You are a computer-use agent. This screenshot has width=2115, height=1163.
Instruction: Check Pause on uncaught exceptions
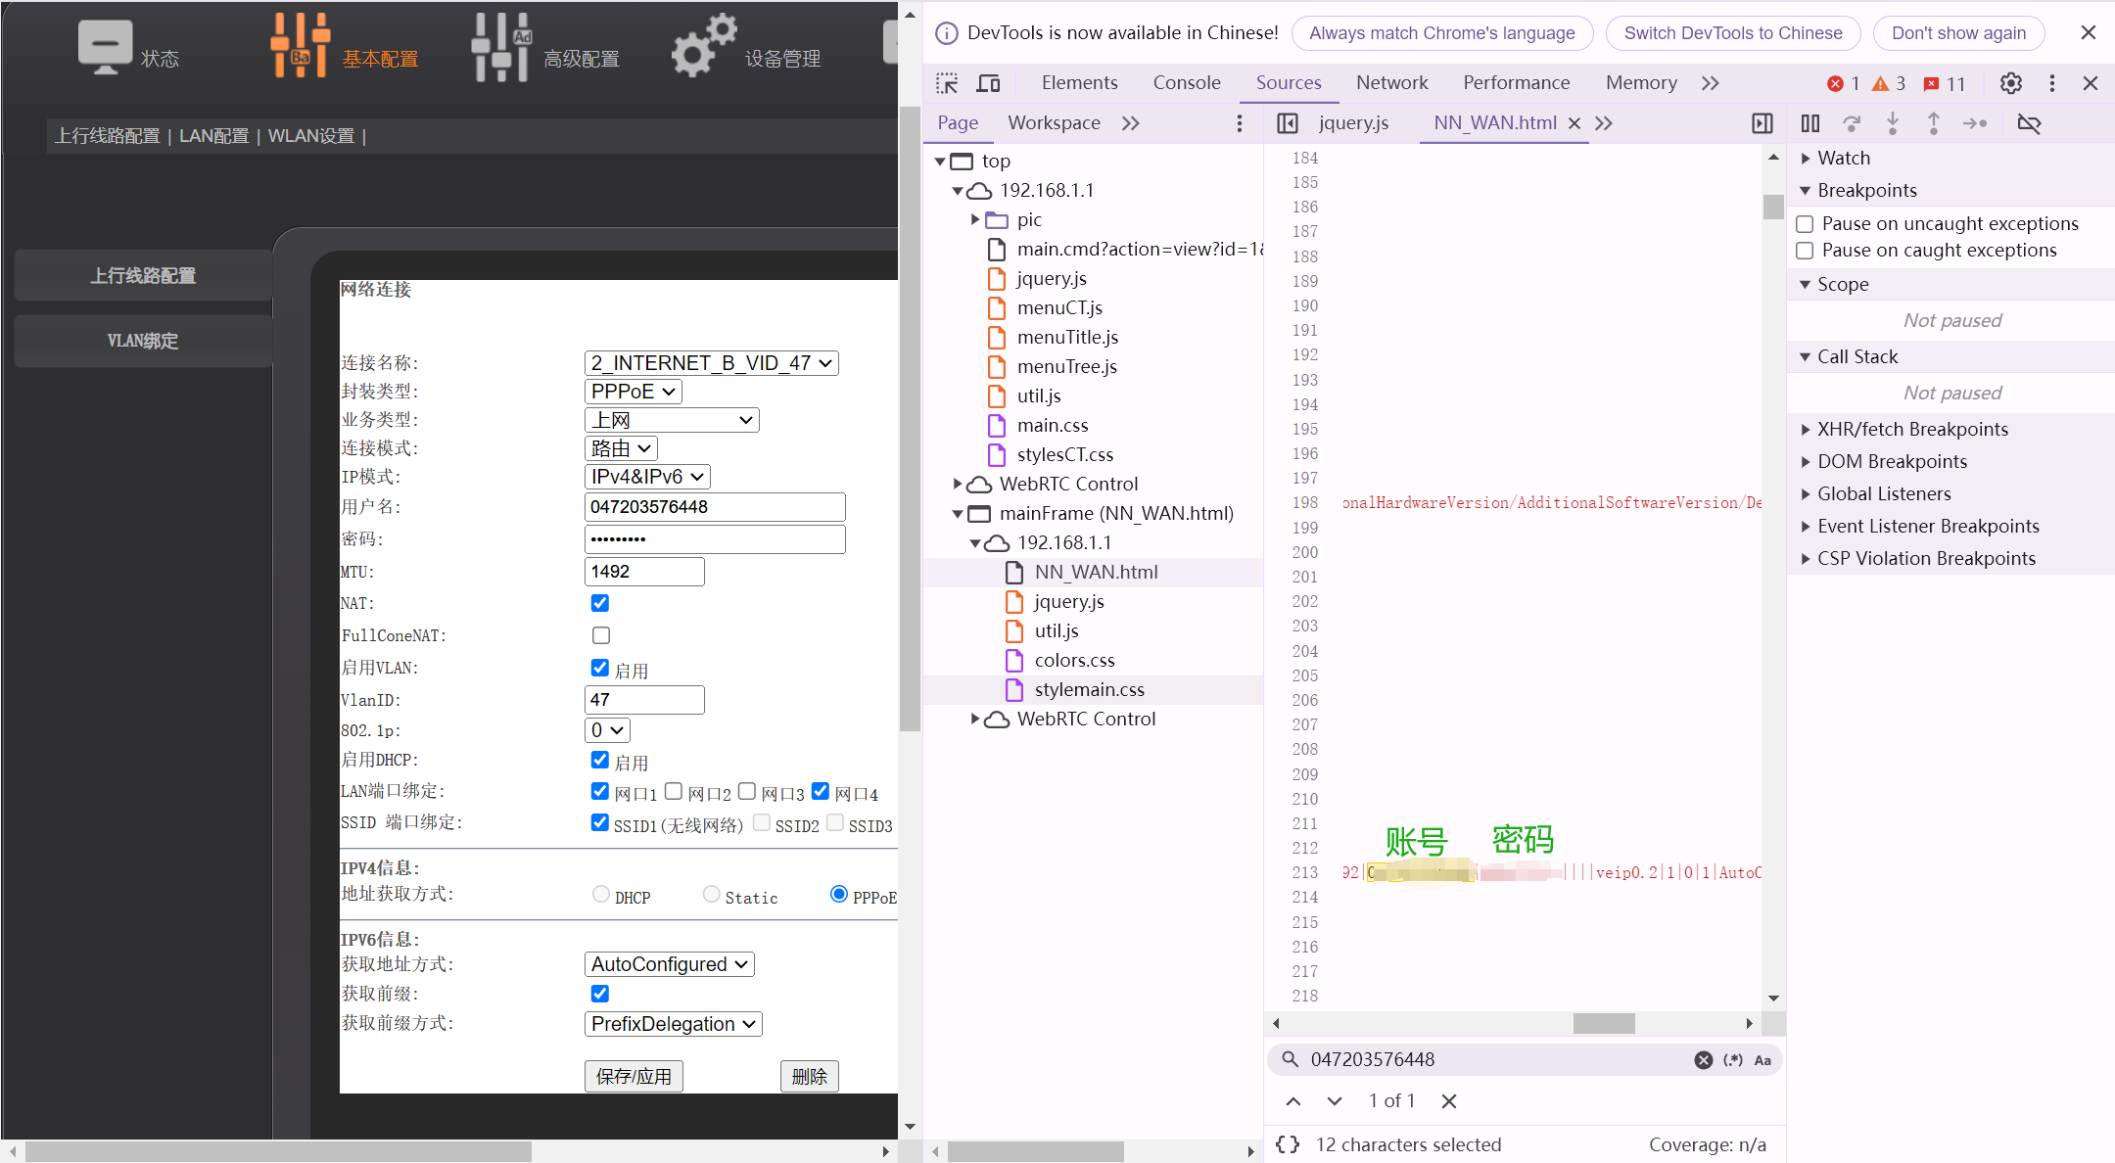click(1805, 224)
